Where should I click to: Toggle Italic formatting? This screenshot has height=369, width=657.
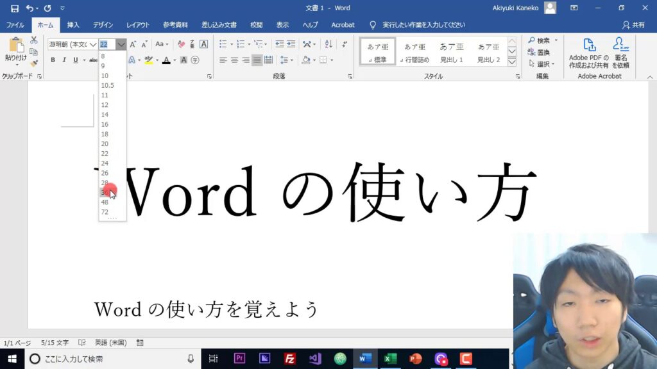click(x=64, y=60)
